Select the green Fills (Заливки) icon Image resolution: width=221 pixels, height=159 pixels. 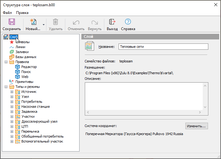click(x=12, y=52)
